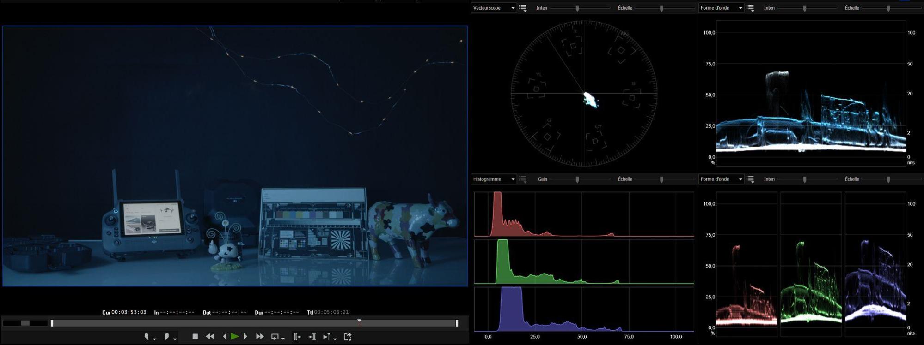
Task: Open the bottom-right Forme d'onde dropdown
Action: pyautogui.click(x=721, y=179)
